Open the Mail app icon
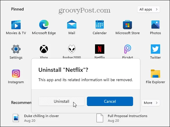This screenshot has height=127, width=170. pyautogui.click(x=72, y=25)
